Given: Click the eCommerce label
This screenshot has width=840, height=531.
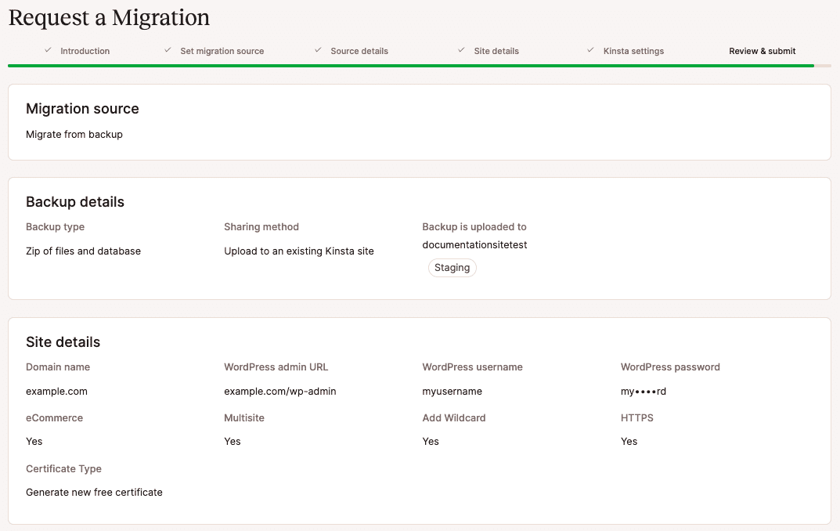Looking at the screenshot, I should pos(54,418).
